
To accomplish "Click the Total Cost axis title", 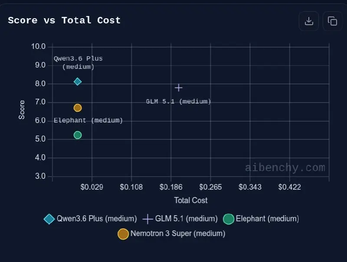I will [191, 201].
